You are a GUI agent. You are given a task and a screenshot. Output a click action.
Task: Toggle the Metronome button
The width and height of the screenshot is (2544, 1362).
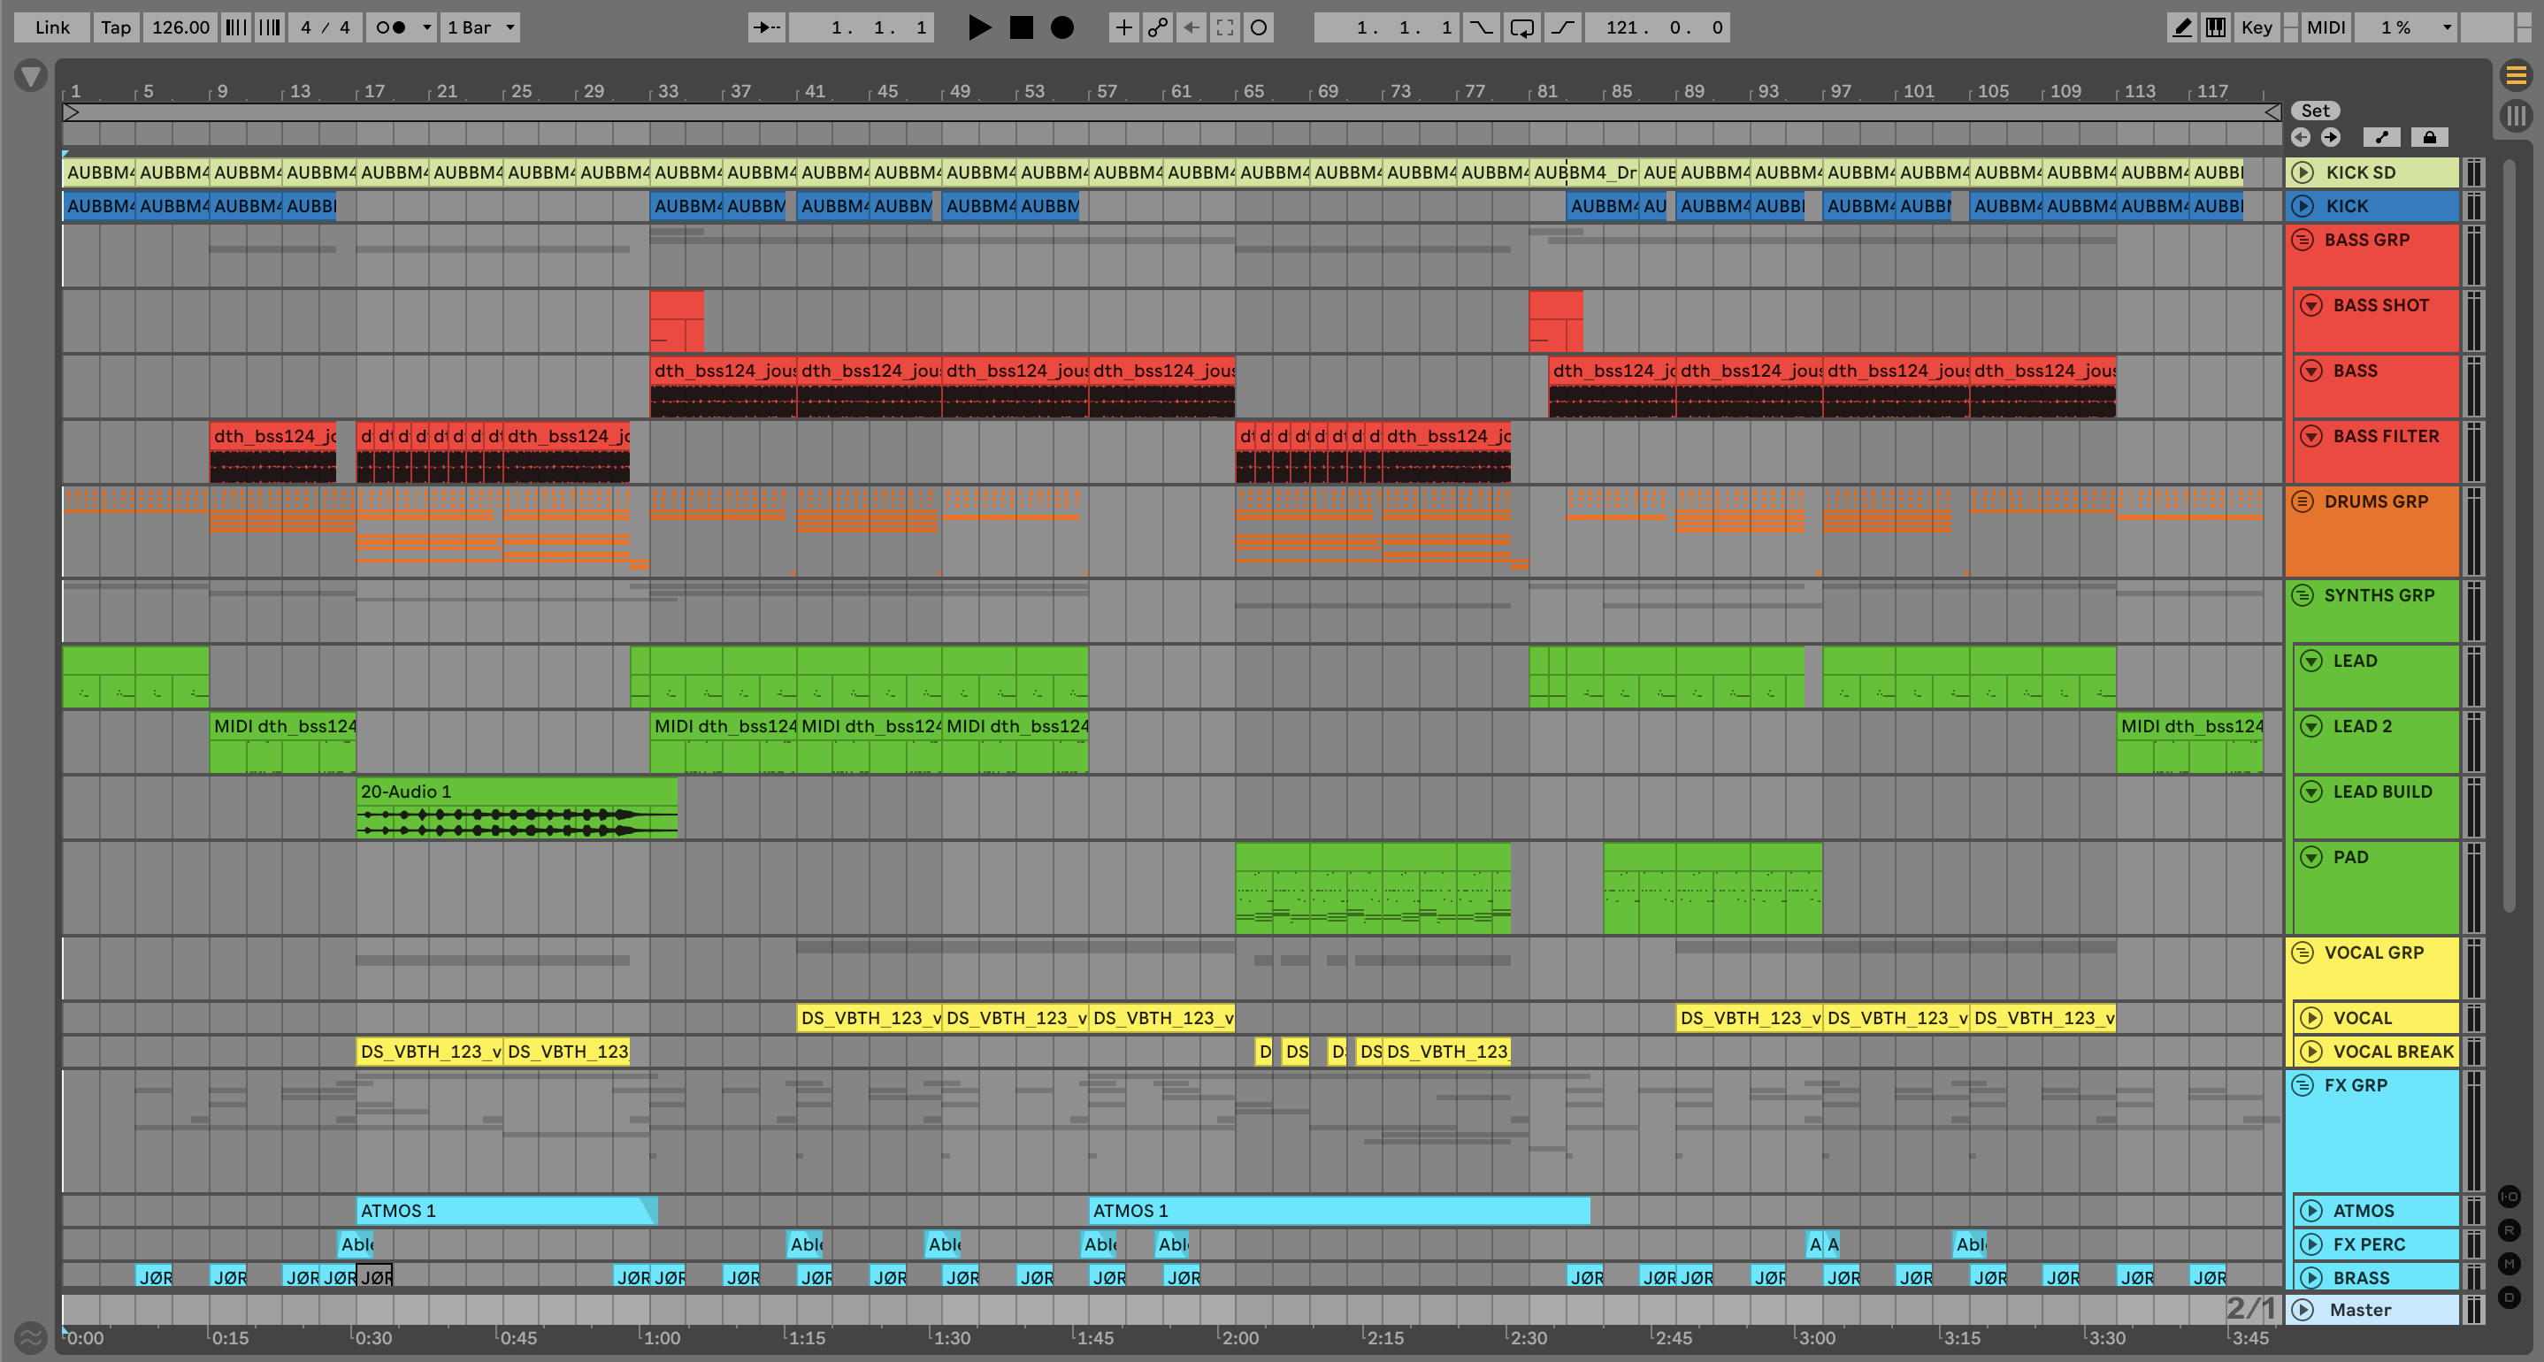[392, 27]
